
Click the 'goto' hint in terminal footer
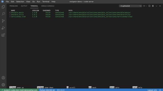tap(117, 87)
